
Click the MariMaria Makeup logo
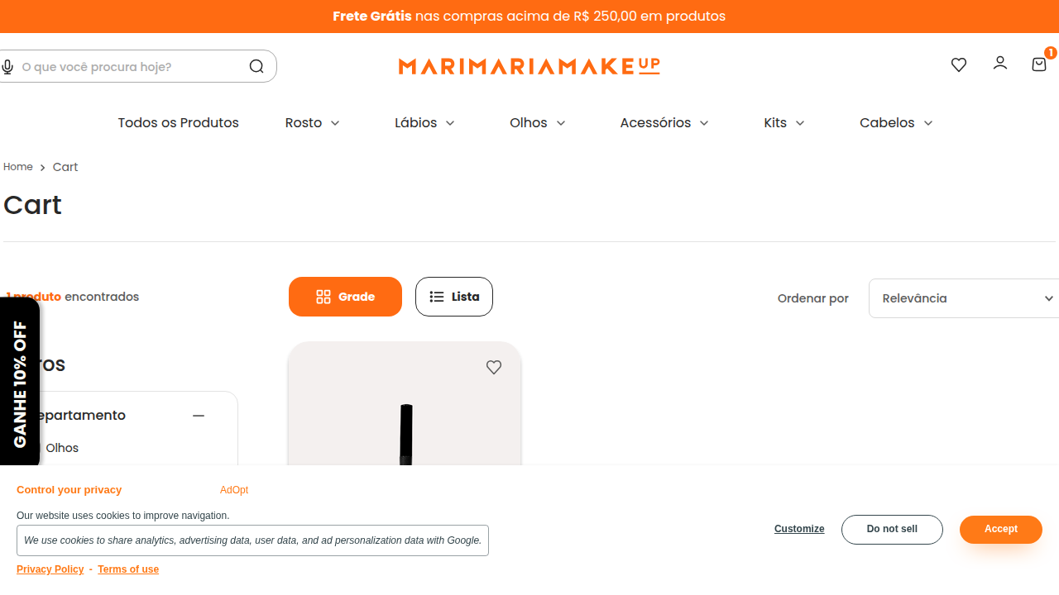529,66
